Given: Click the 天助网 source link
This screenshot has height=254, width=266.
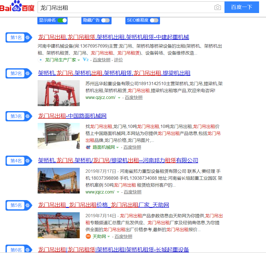Looking at the screenshot, I should coord(99,237).
